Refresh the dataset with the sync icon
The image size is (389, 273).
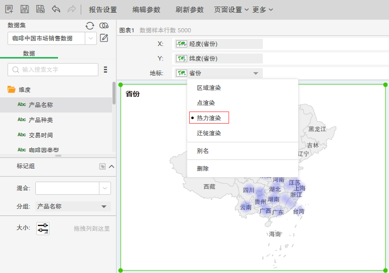[90, 26]
